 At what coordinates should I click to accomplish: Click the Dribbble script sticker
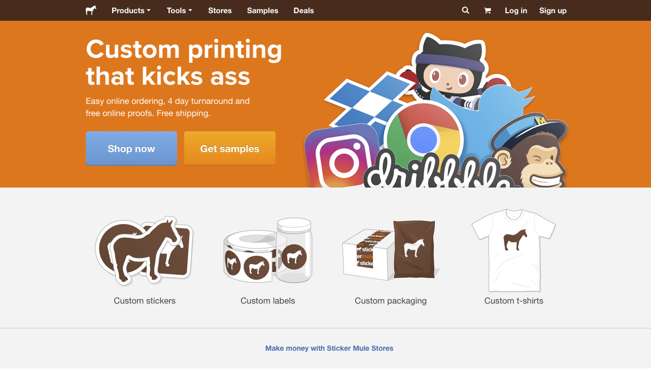tap(439, 170)
